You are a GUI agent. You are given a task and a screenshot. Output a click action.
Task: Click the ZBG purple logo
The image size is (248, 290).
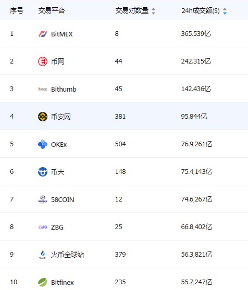pos(43,227)
